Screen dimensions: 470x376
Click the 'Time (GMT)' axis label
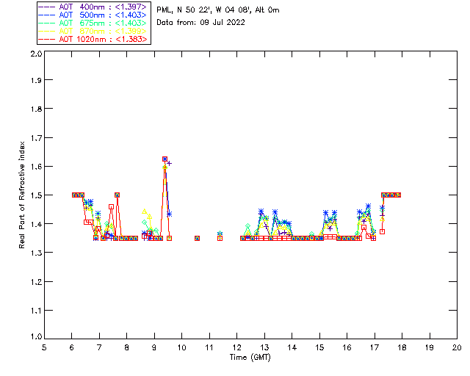coord(250,358)
